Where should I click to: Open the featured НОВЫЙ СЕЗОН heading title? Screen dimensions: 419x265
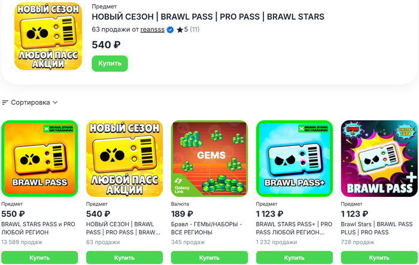(x=208, y=17)
